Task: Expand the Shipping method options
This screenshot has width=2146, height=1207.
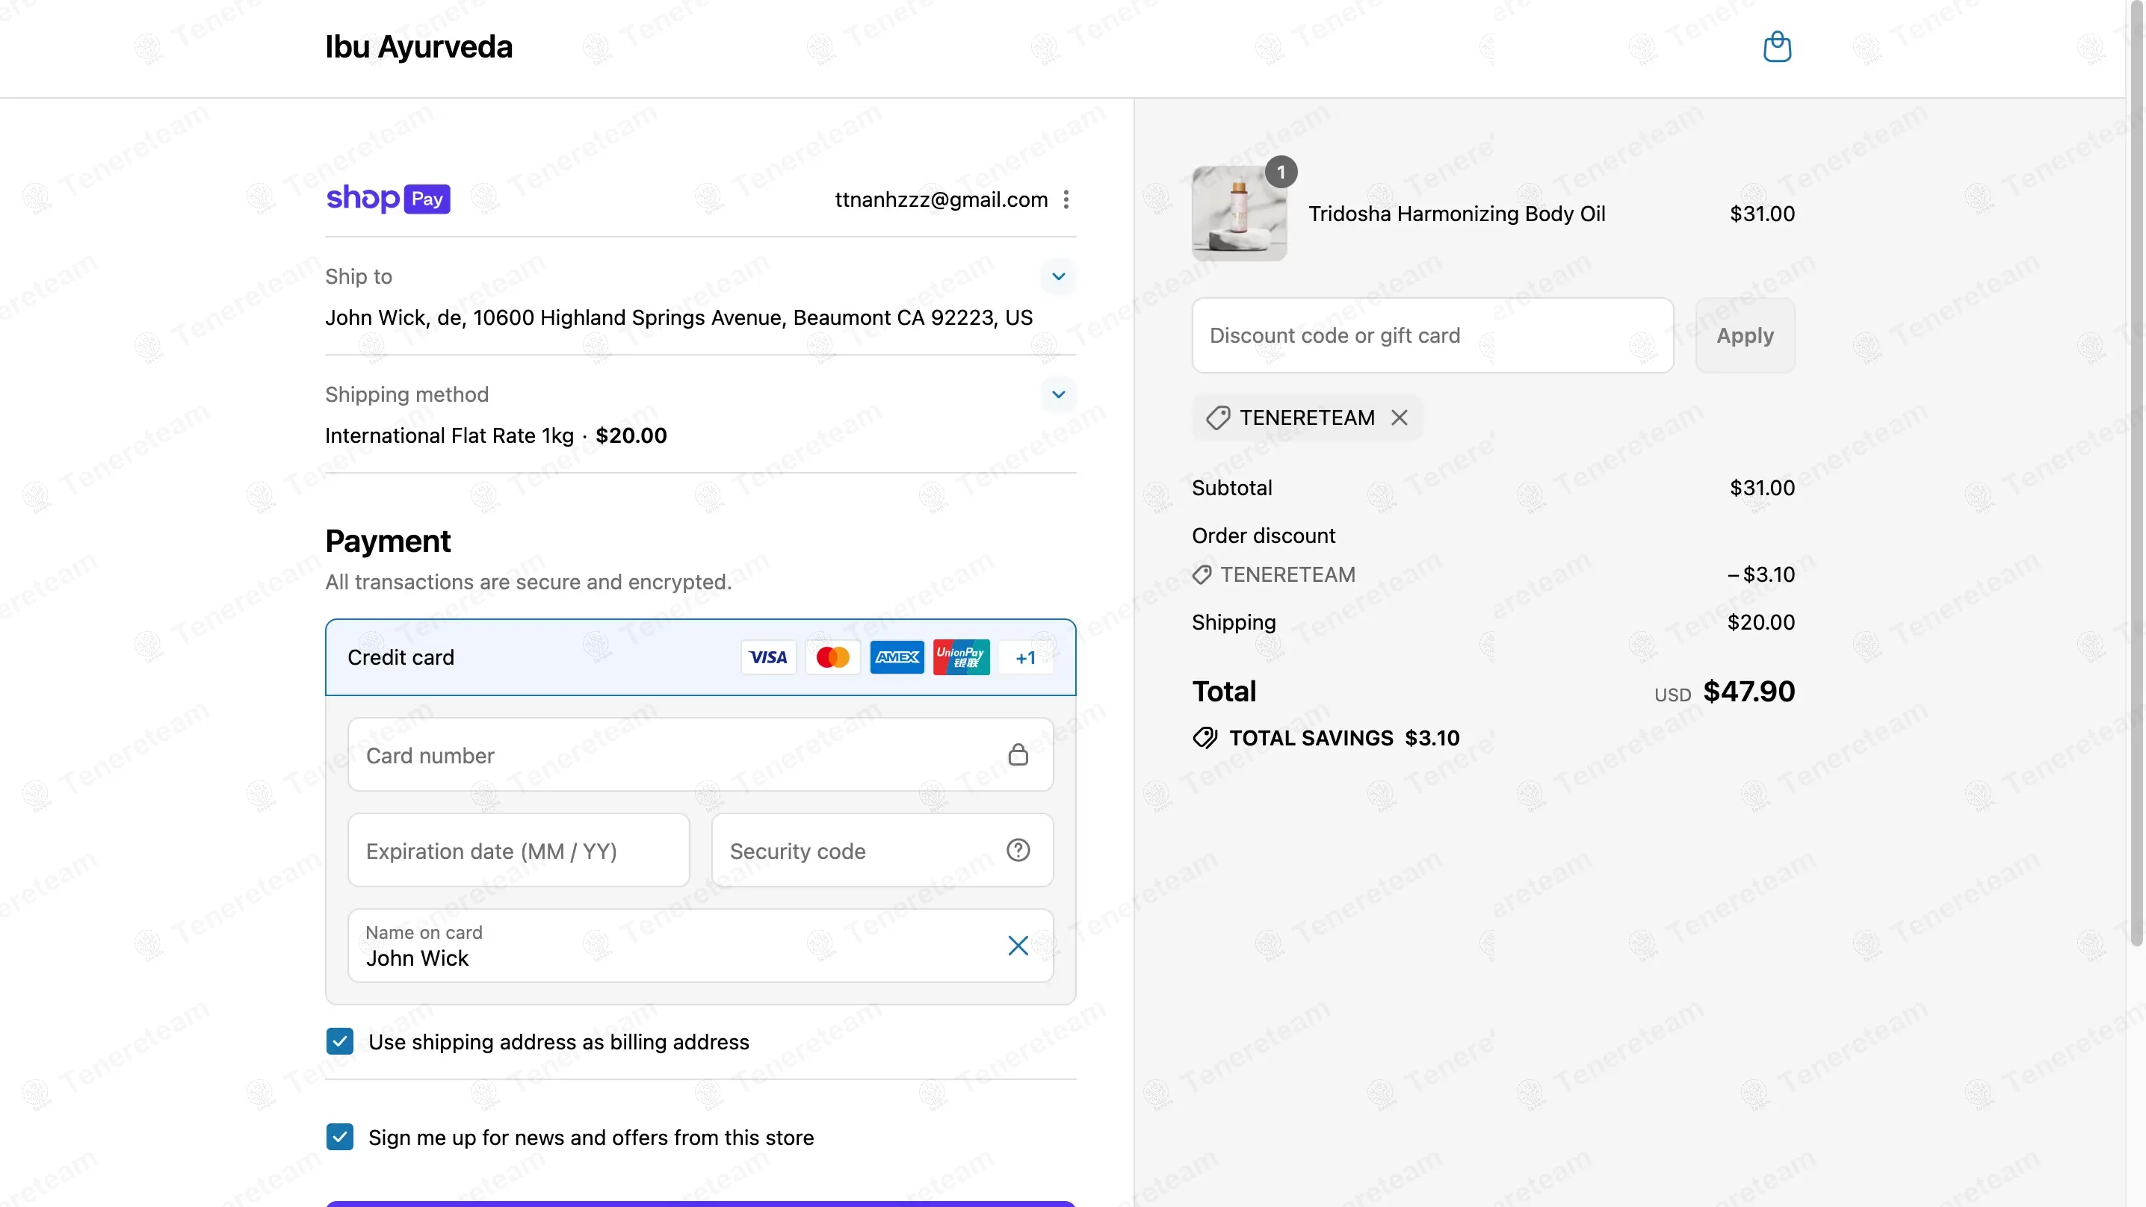Action: pyautogui.click(x=1058, y=394)
